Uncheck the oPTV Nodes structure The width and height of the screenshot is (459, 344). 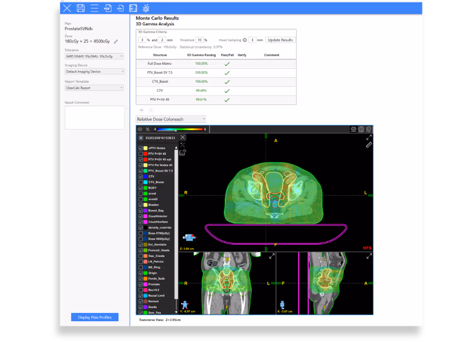[141, 148]
